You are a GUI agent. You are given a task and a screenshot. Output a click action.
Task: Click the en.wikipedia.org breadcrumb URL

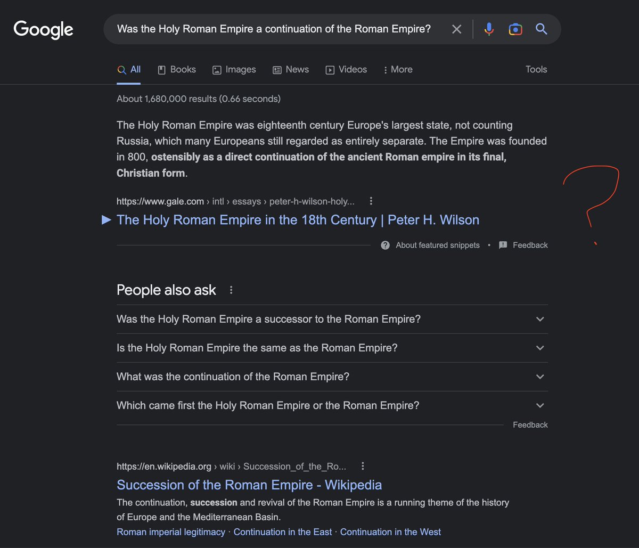pos(232,467)
